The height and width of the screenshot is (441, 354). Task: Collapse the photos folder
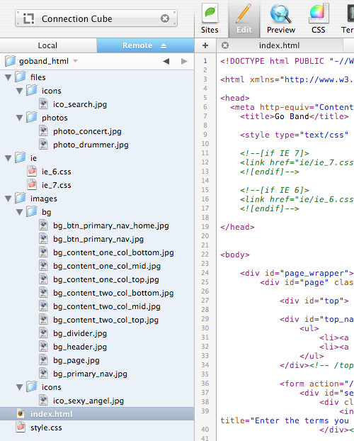click(x=19, y=118)
